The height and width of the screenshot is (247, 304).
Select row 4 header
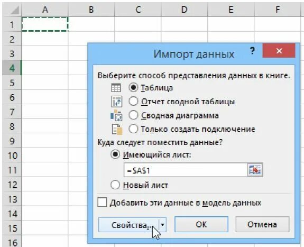(12, 68)
